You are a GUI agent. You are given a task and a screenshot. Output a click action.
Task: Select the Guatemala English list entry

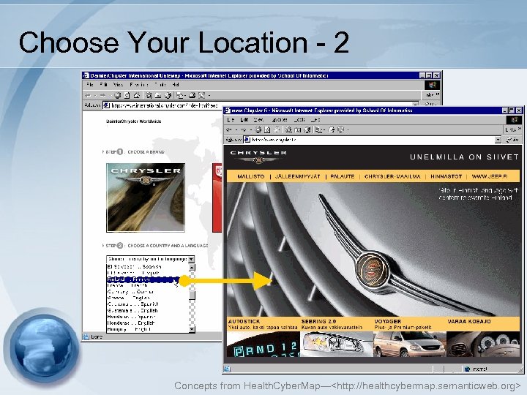[x=148, y=311]
